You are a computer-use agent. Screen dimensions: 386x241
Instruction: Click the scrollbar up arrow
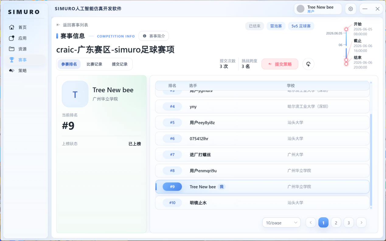(x=371, y=82)
